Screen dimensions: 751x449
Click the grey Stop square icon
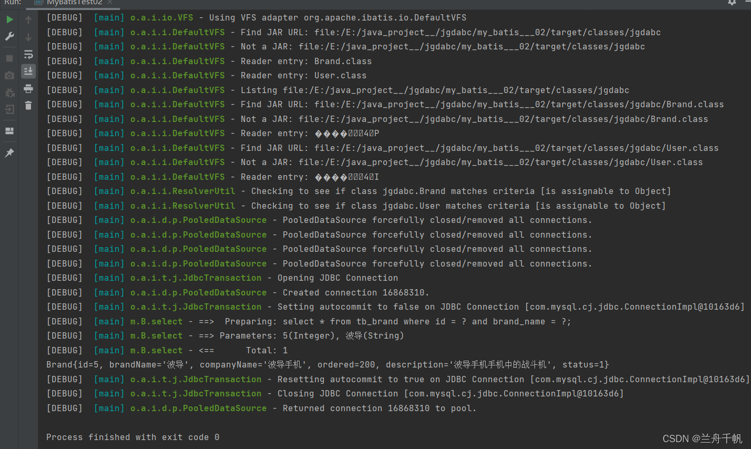[x=9, y=58]
